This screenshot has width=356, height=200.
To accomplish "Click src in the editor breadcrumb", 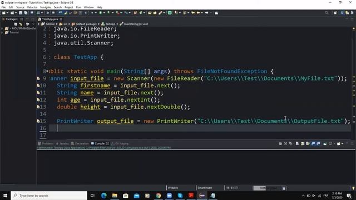I will [65, 24].
